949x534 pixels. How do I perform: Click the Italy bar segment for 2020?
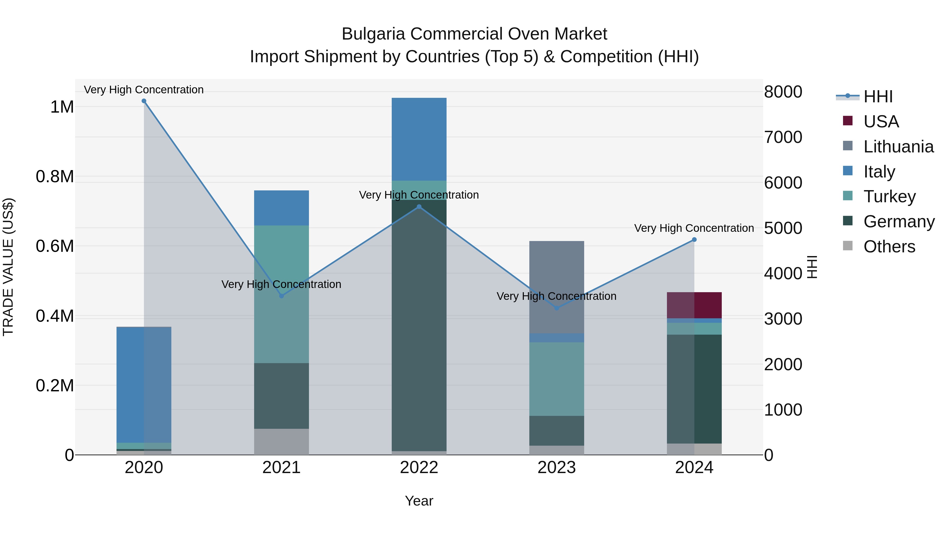coord(144,385)
